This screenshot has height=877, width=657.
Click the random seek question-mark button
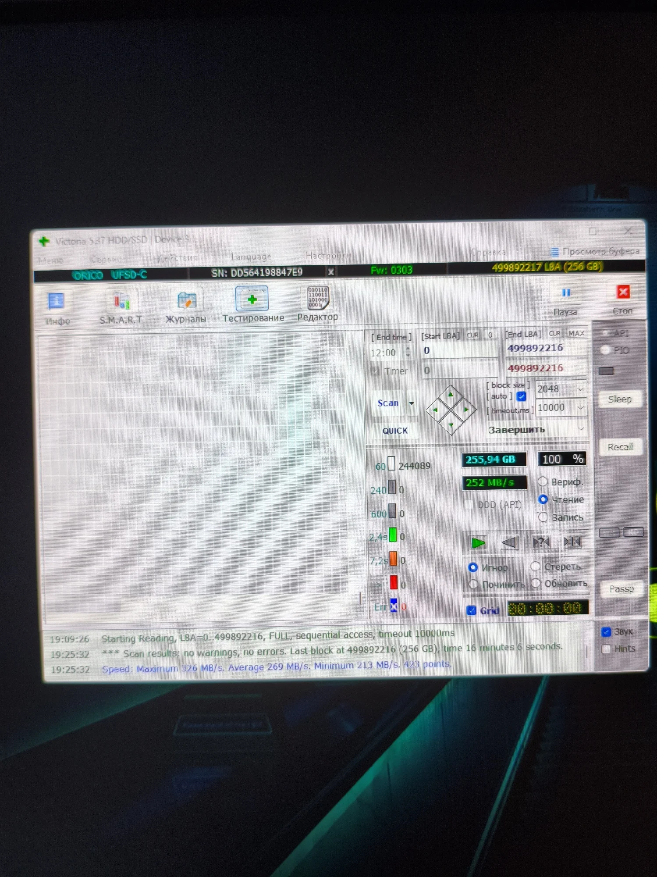[x=541, y=542]
